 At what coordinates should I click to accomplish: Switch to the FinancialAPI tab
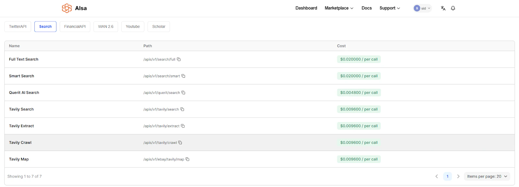pos(75,27)
